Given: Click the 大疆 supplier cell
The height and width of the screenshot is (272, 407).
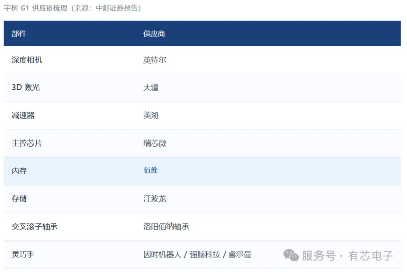Looking at the screenshot, I should [151, 87].
